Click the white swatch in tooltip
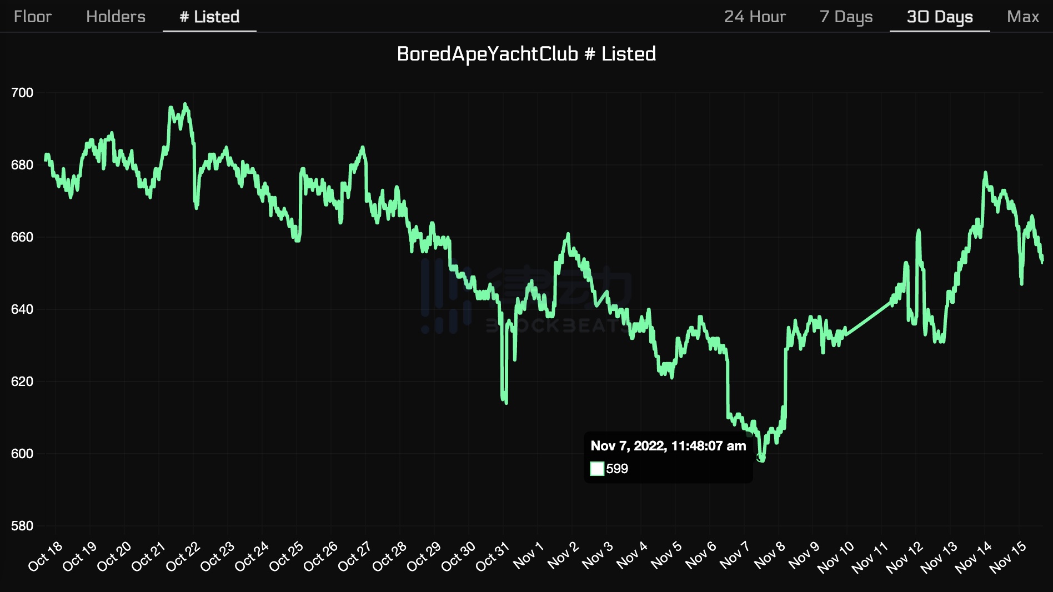Screen dimensions: 1053x592 (x=597, y=469)
